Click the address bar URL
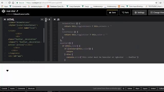Viewport: 164px width, 92px height. [x=44, y=3]
